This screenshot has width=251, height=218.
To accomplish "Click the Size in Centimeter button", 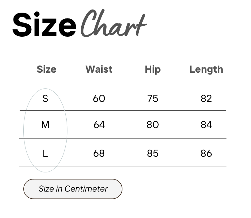I will click(x=73, y=189).
